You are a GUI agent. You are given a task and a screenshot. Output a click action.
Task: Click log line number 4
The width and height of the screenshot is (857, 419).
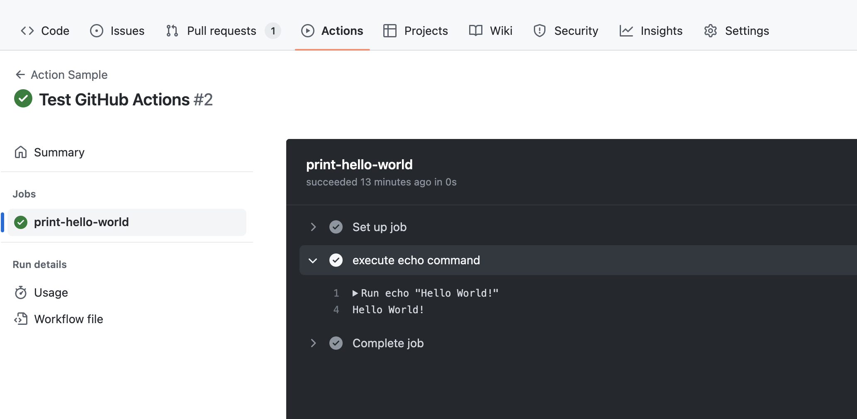pos(336,310)
